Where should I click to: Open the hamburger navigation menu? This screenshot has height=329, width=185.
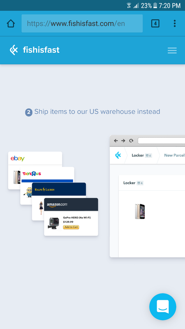coord(172,50)
